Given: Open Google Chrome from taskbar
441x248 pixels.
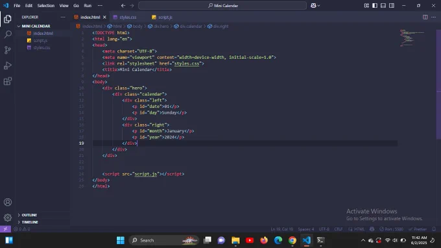Looking at the screenshot, I should tap(292, 240).
